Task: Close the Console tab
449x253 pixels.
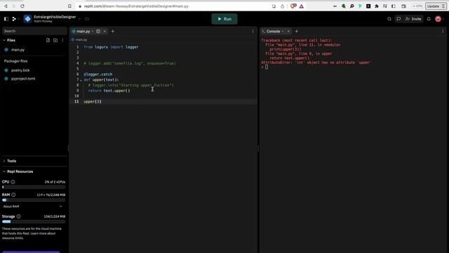Action: [x=288, y=31]
